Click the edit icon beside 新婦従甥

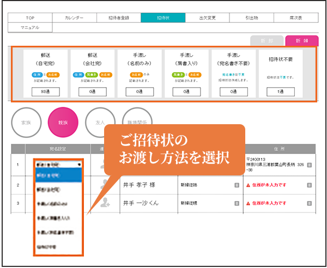click(237, 203)
